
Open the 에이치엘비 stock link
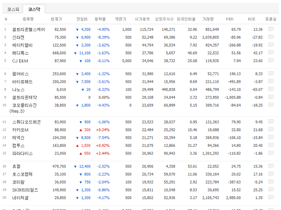coord(22,45)
